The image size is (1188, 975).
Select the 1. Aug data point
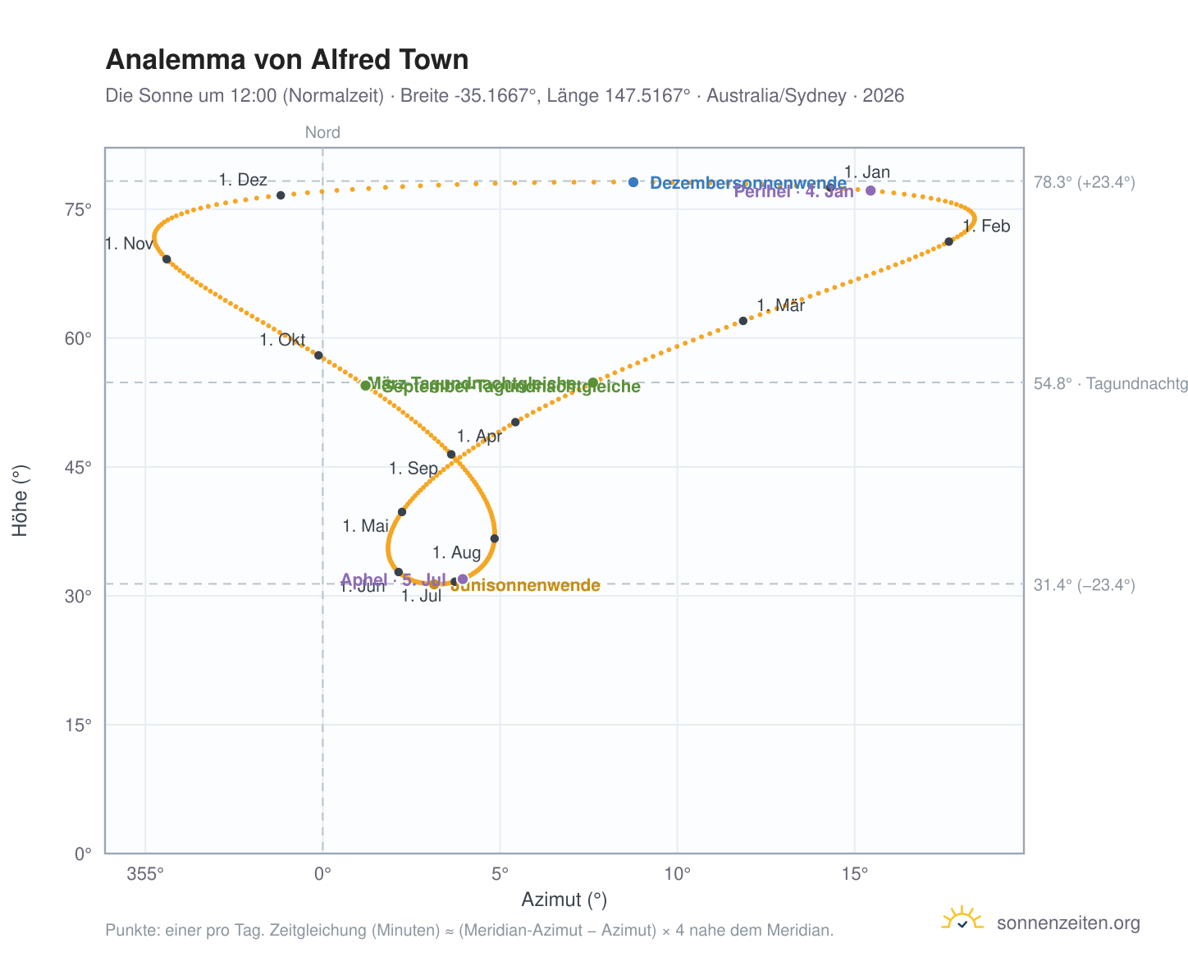pos(494,538)
